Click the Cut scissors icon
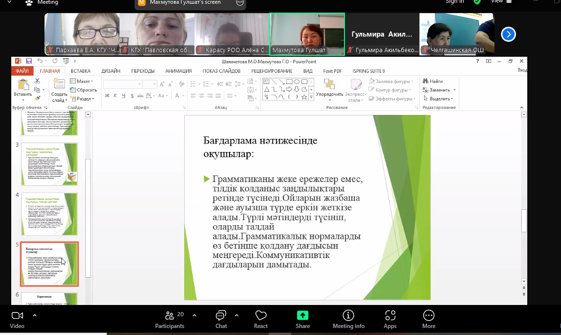This screenshot has height=335, width=561. (x=37, y=81)
